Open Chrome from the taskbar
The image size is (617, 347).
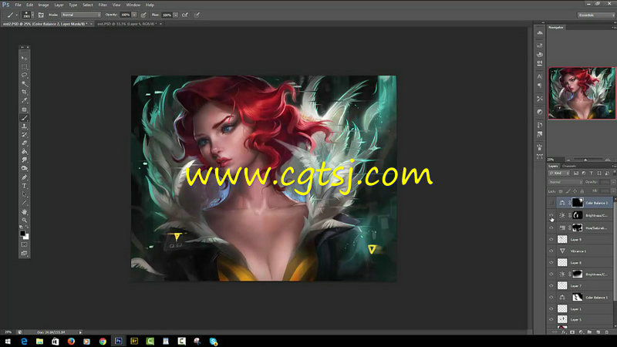[103, 342]
